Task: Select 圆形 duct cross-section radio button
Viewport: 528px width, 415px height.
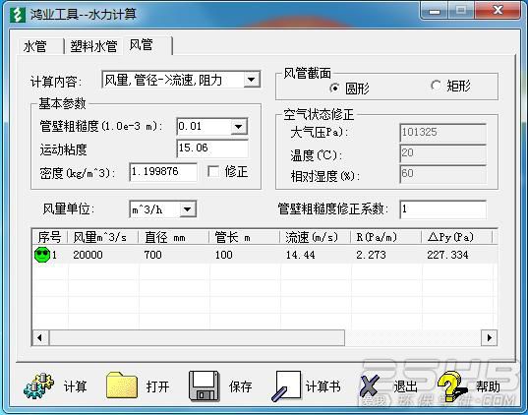Action: [x=334, y=89]
